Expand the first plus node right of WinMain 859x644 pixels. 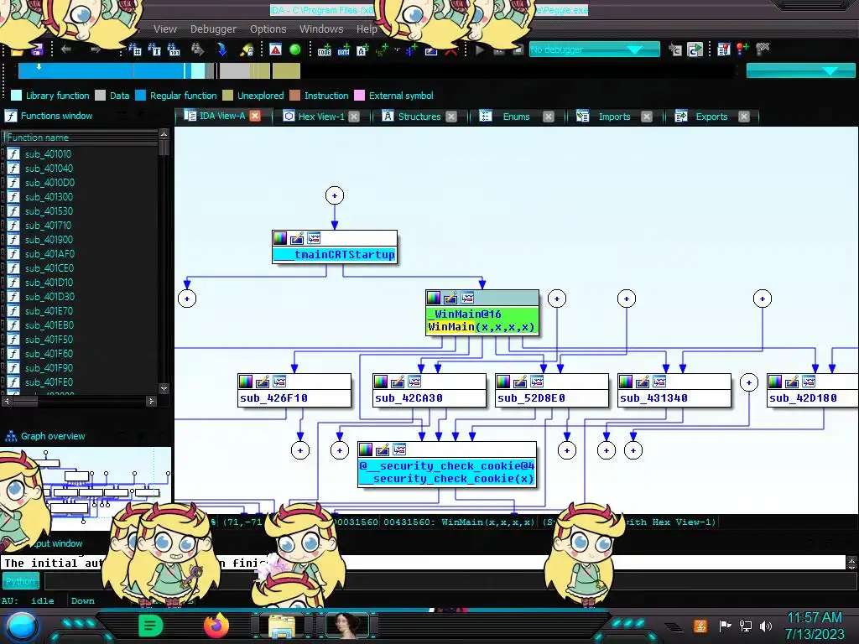tap(557, 299)
